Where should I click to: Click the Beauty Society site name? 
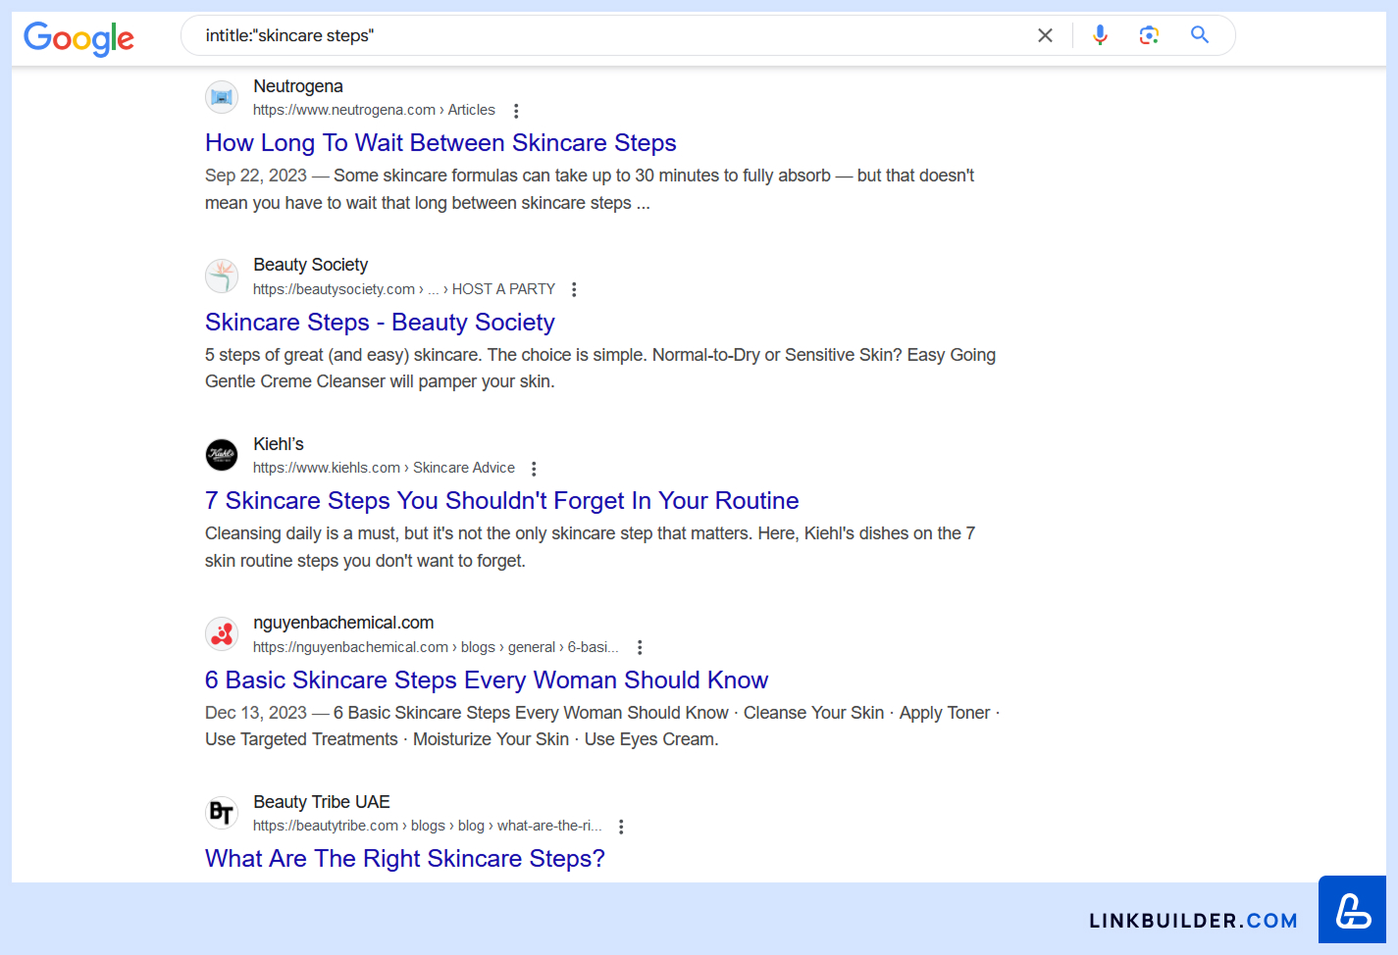pos(311,265)
